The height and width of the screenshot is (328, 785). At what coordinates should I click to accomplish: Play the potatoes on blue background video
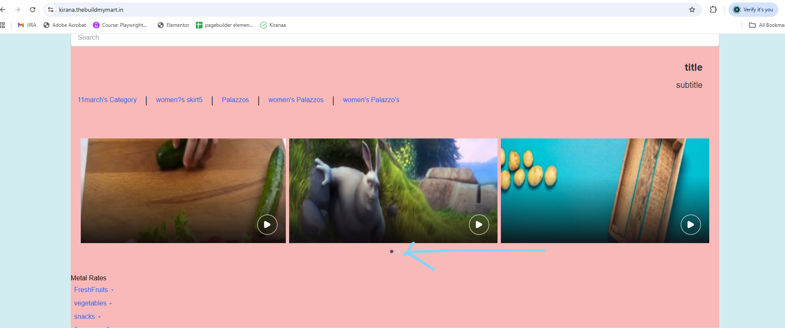(x=691, y=225)
